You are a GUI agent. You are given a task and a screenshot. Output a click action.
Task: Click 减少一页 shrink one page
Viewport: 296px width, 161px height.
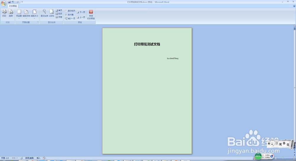pos(70,19)
